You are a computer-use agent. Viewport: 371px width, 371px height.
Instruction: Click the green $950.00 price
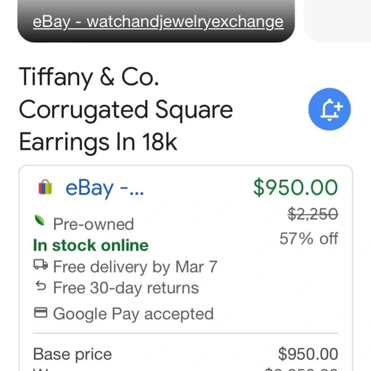(x=296, y=187)
